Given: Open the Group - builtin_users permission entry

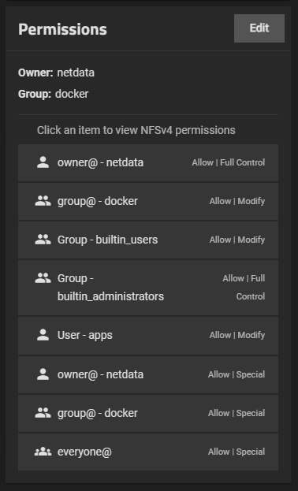Looking at the screenshot, I should (107, 240).
